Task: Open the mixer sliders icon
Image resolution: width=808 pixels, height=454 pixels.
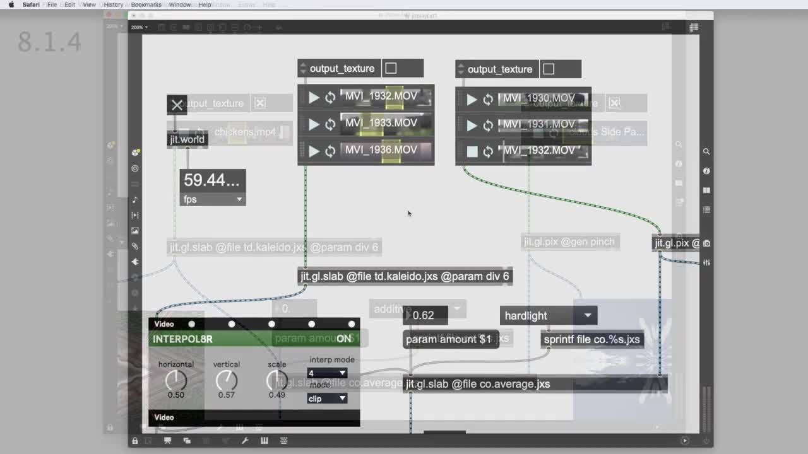Action: coord(706,262)
